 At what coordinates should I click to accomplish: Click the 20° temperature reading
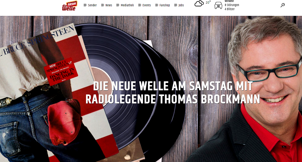coord(208,2)
